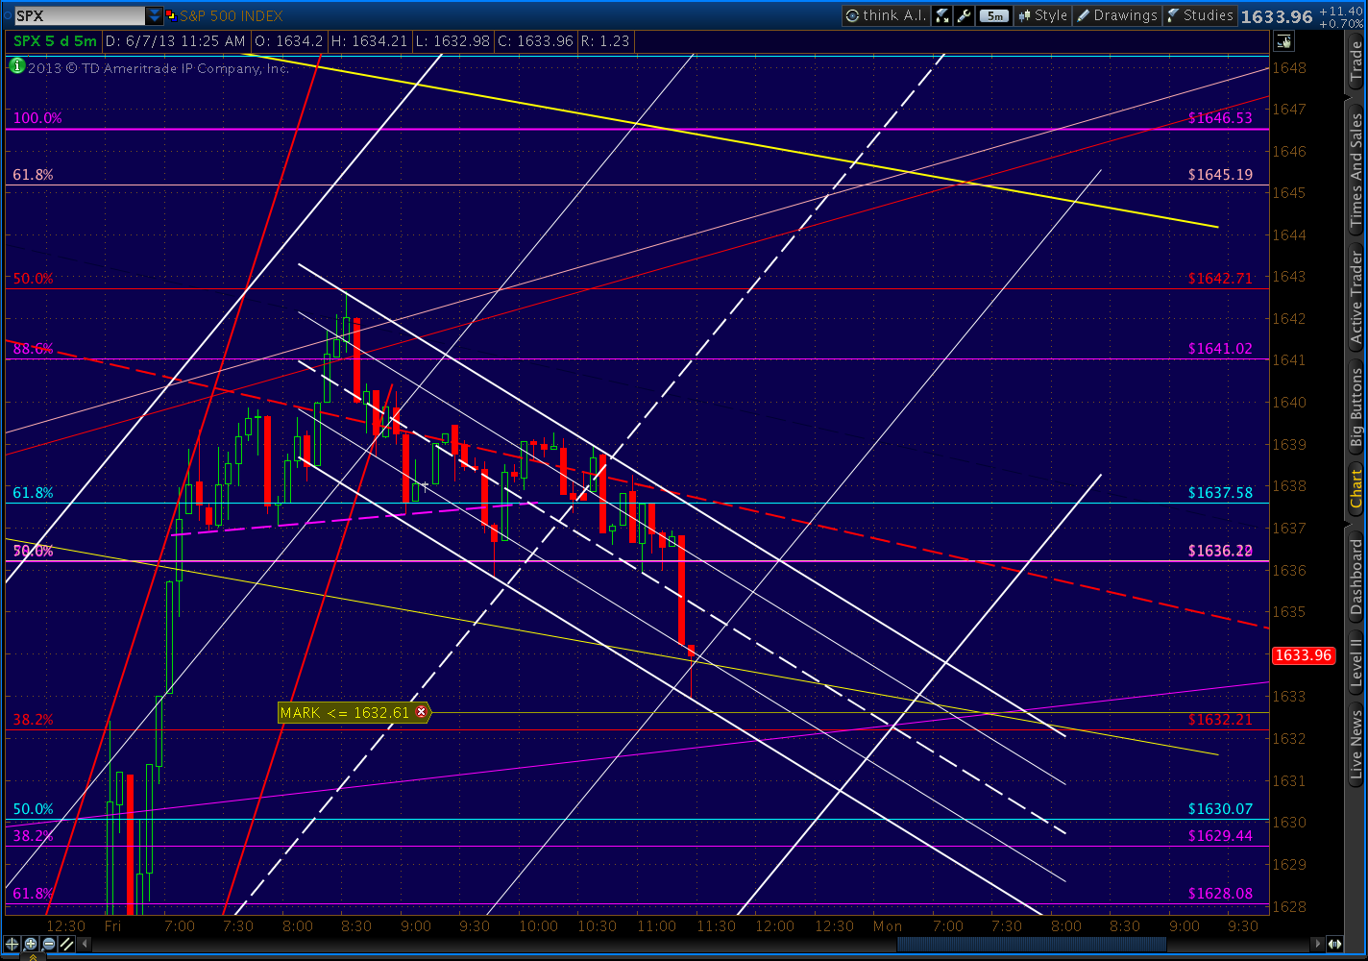Open the Level II side tab

tap(1356, 663)
